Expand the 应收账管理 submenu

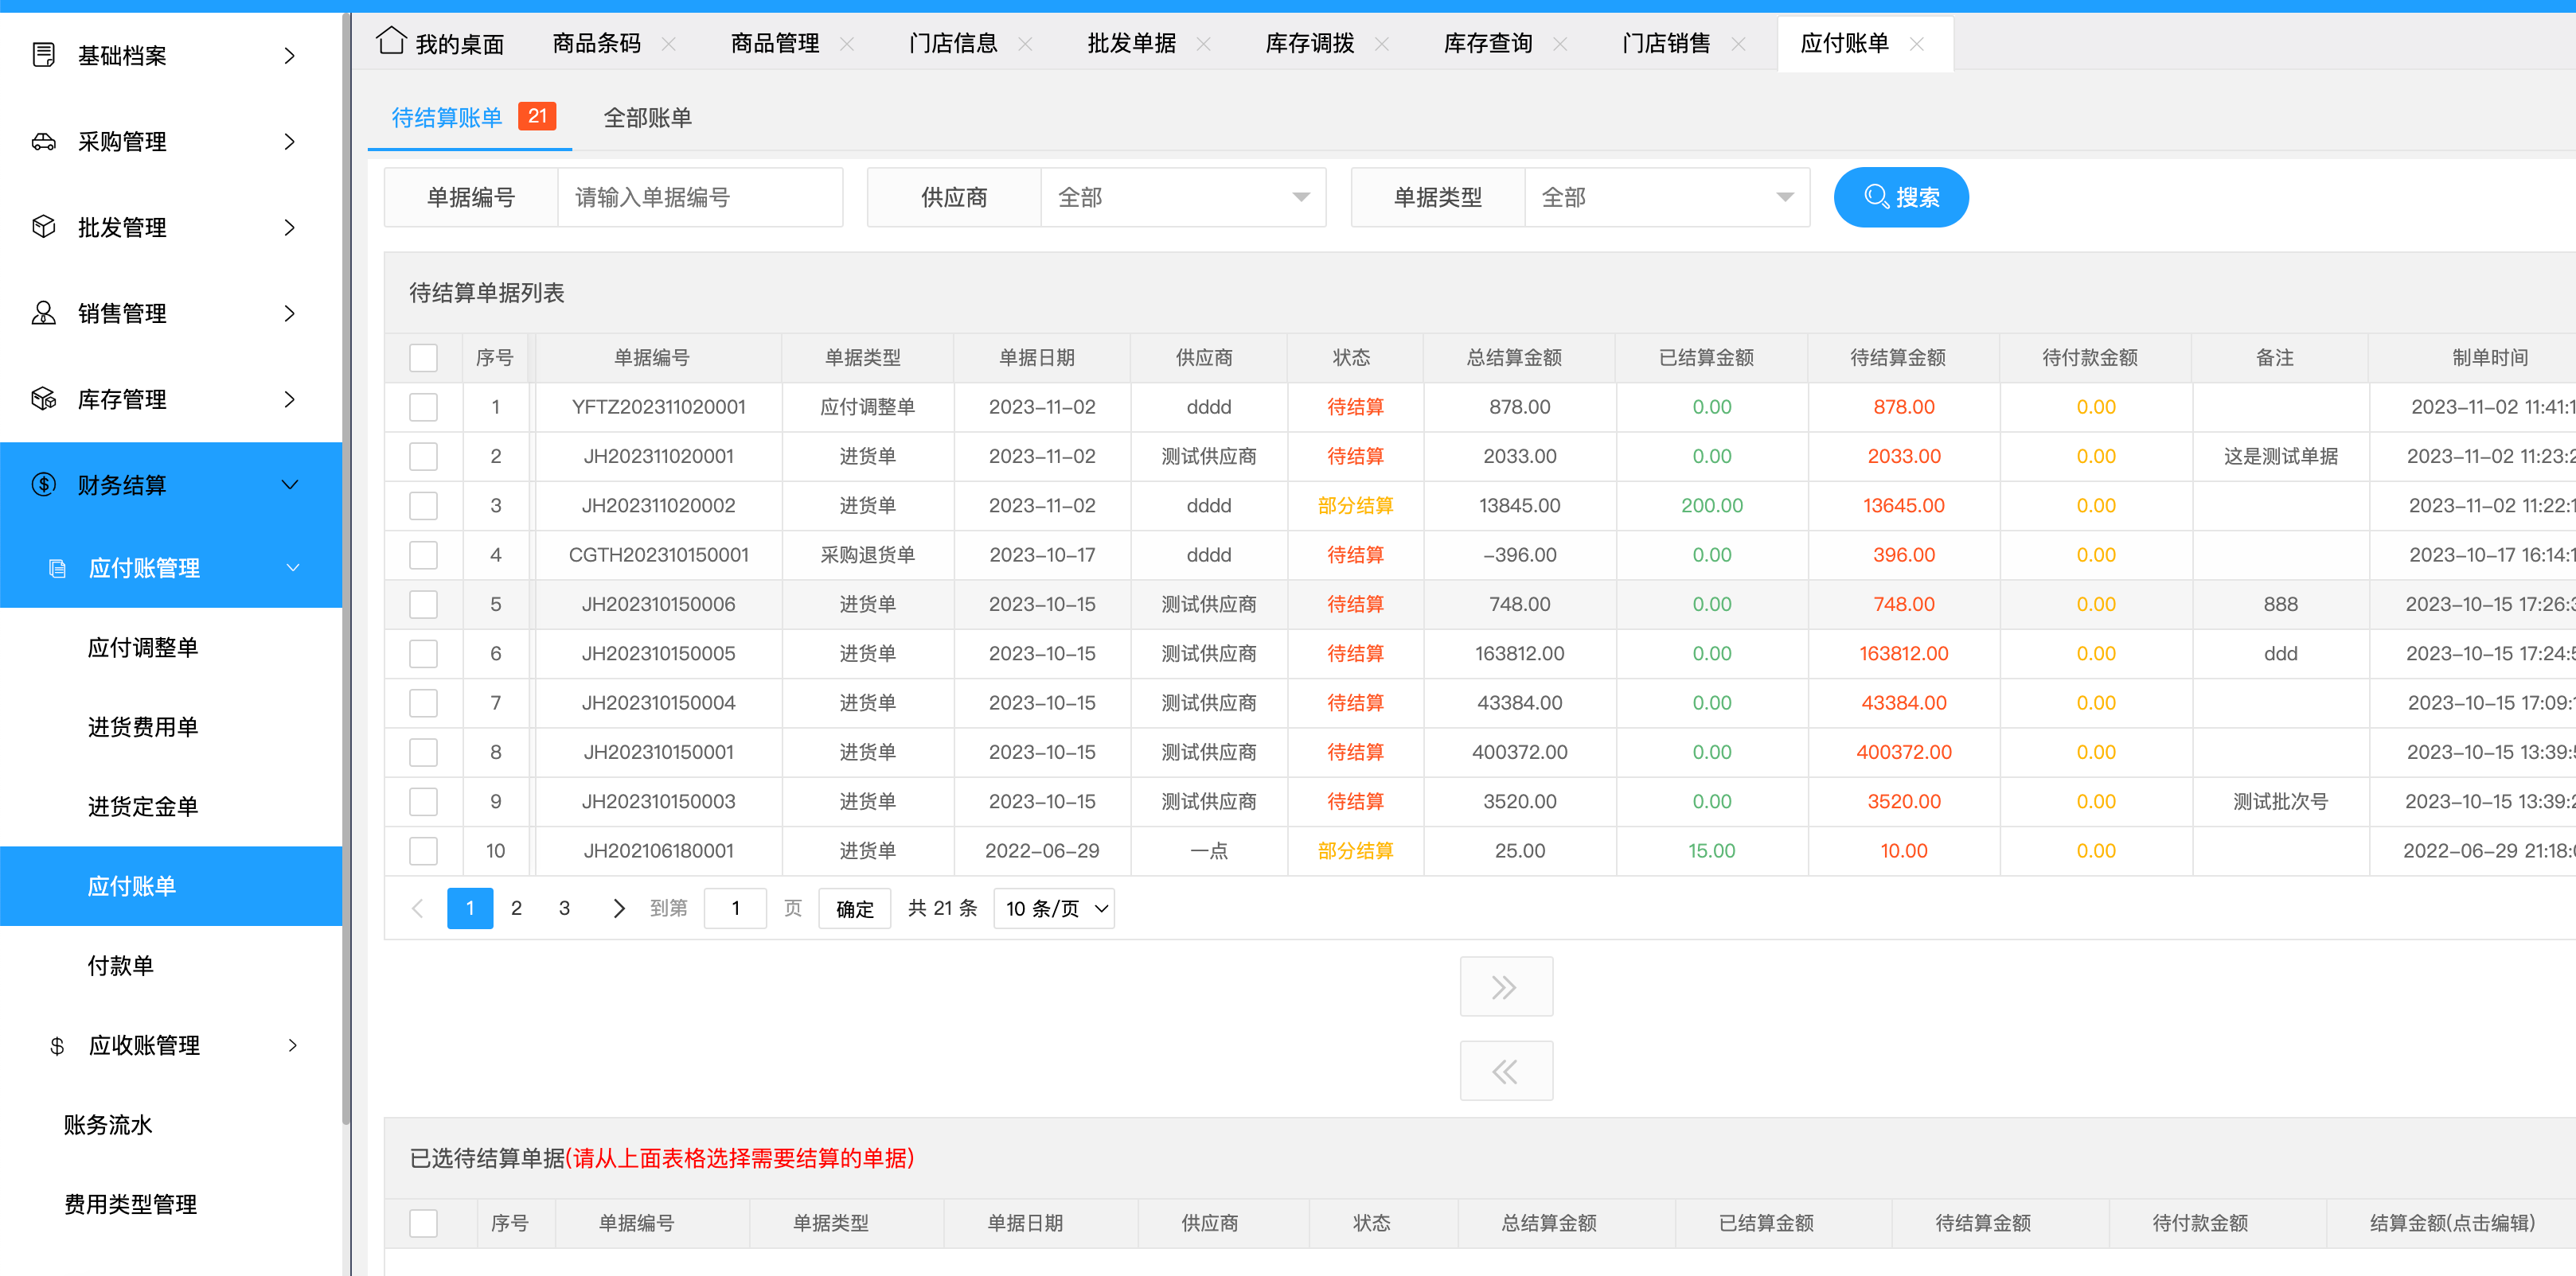(292, 1045)
